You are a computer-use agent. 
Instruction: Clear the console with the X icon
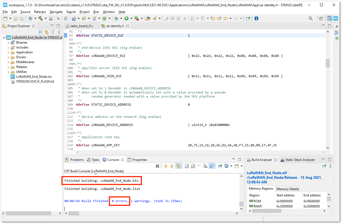tap(157, 166)
